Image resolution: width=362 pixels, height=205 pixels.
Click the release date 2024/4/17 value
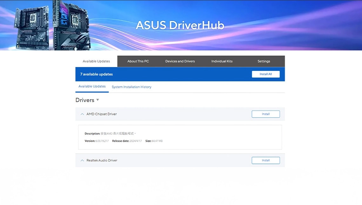tap(136, 141)
